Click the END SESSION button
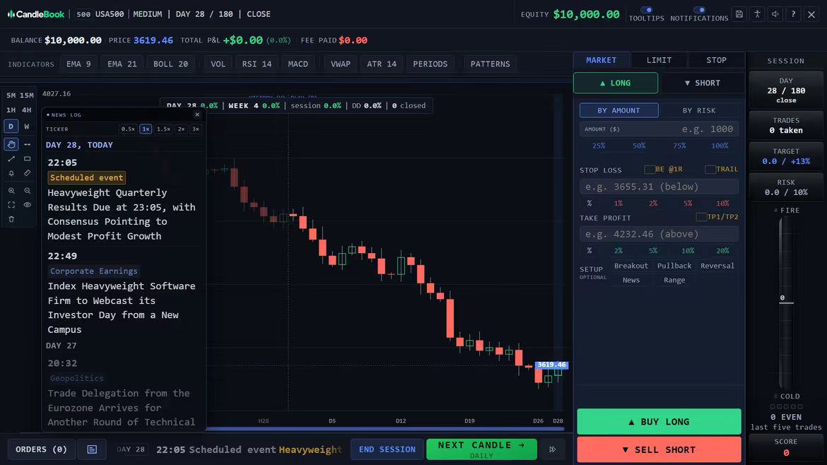The height and width of the screenshot is (465, 827). pos(387,449)
